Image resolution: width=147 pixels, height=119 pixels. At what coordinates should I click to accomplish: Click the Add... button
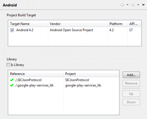pyautogui.click(x=131, y=75)
